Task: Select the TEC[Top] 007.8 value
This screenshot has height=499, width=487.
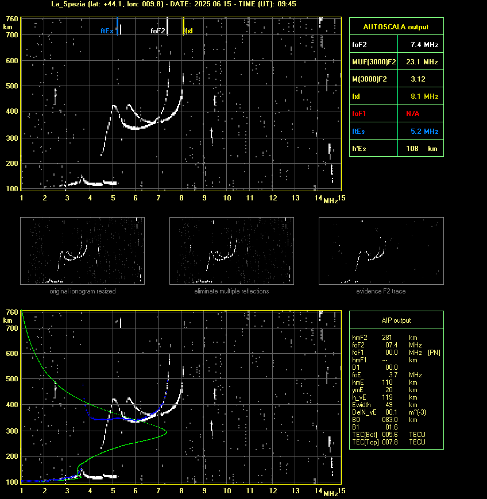Action: (389, 442)
